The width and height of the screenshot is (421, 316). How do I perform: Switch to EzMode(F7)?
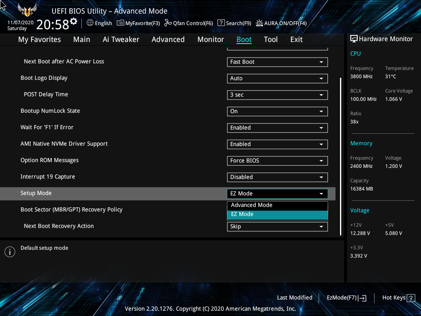tap(346, 298)
